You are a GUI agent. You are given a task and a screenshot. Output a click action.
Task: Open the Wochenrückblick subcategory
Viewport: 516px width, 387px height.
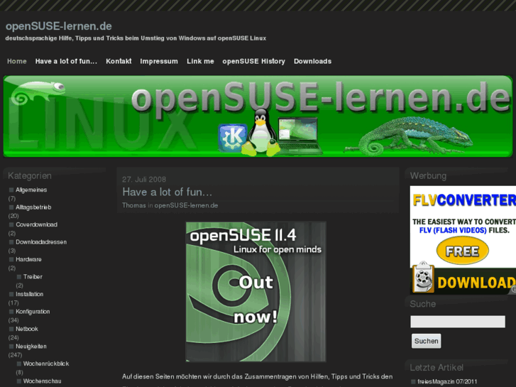click(46, 364)
